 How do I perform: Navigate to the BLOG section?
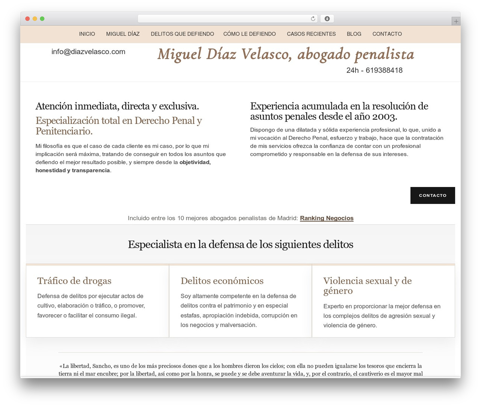pyautogui.click(x=354, y=34)
